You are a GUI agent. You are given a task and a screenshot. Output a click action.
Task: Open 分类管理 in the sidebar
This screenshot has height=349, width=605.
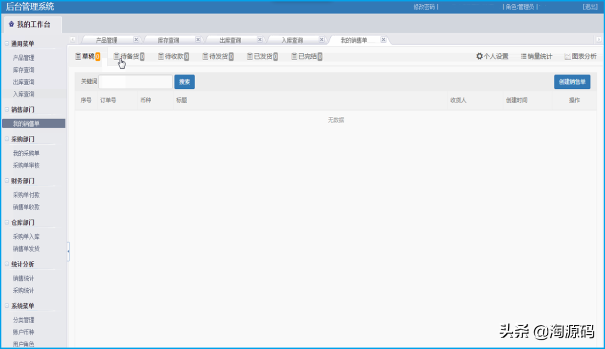(x=24, y=320)
